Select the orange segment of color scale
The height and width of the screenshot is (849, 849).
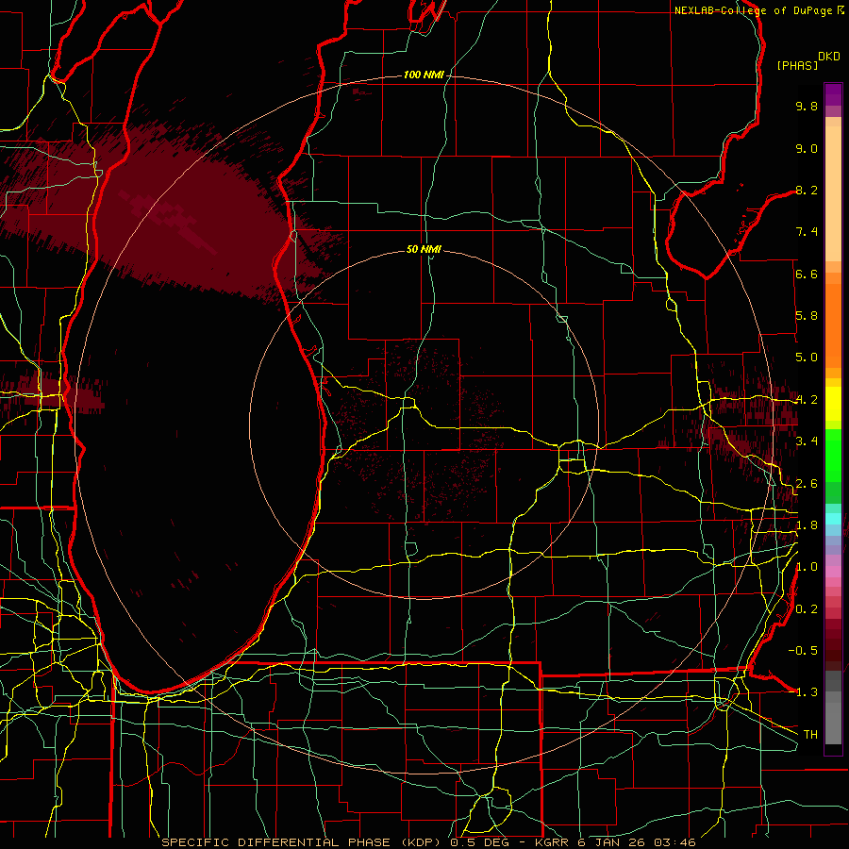tap(833, 325)
